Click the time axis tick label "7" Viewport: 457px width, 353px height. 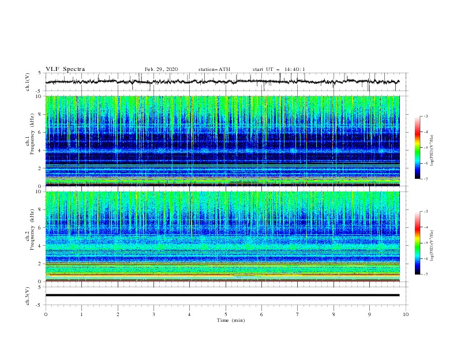click(x=298, y=314)
